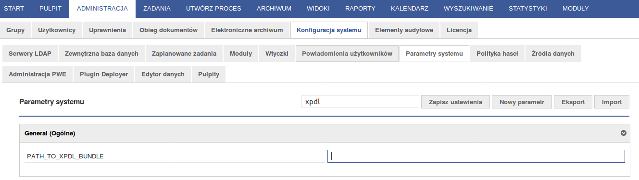Open the Zaplanowane zadania tab
This screenshot has width=639, height=180.
click(x=184, y=54)
